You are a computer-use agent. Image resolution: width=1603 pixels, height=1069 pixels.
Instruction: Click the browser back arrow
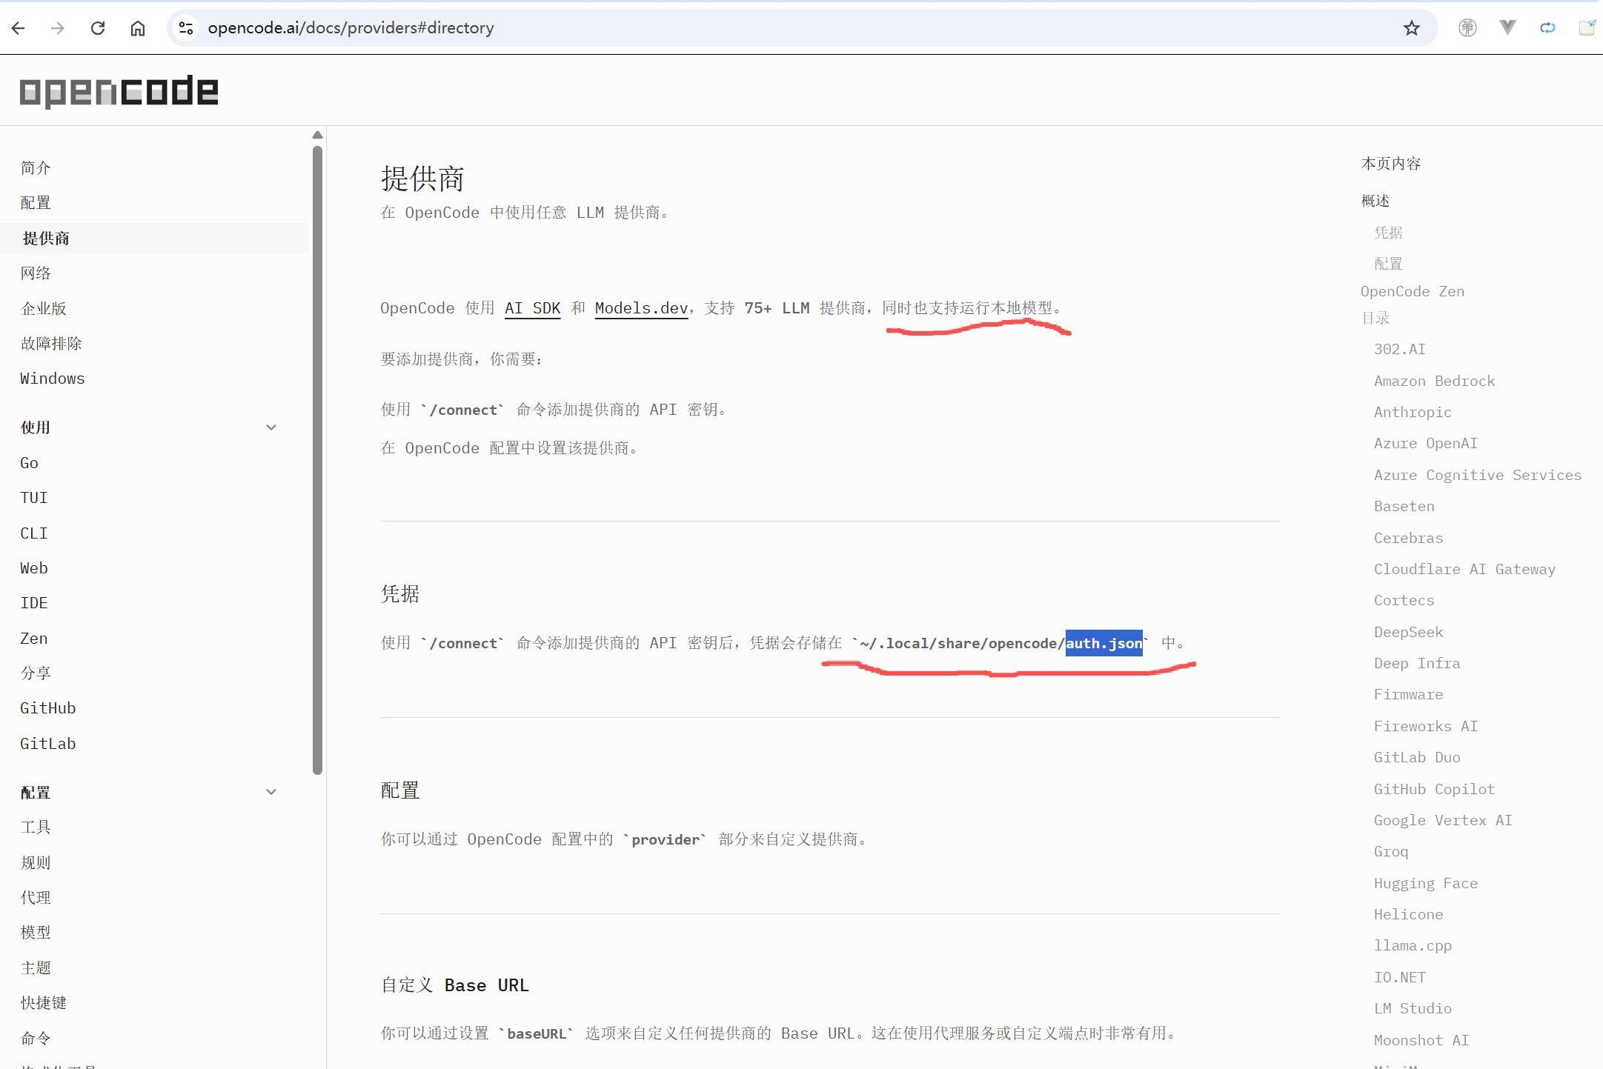[x=18, y=27]
